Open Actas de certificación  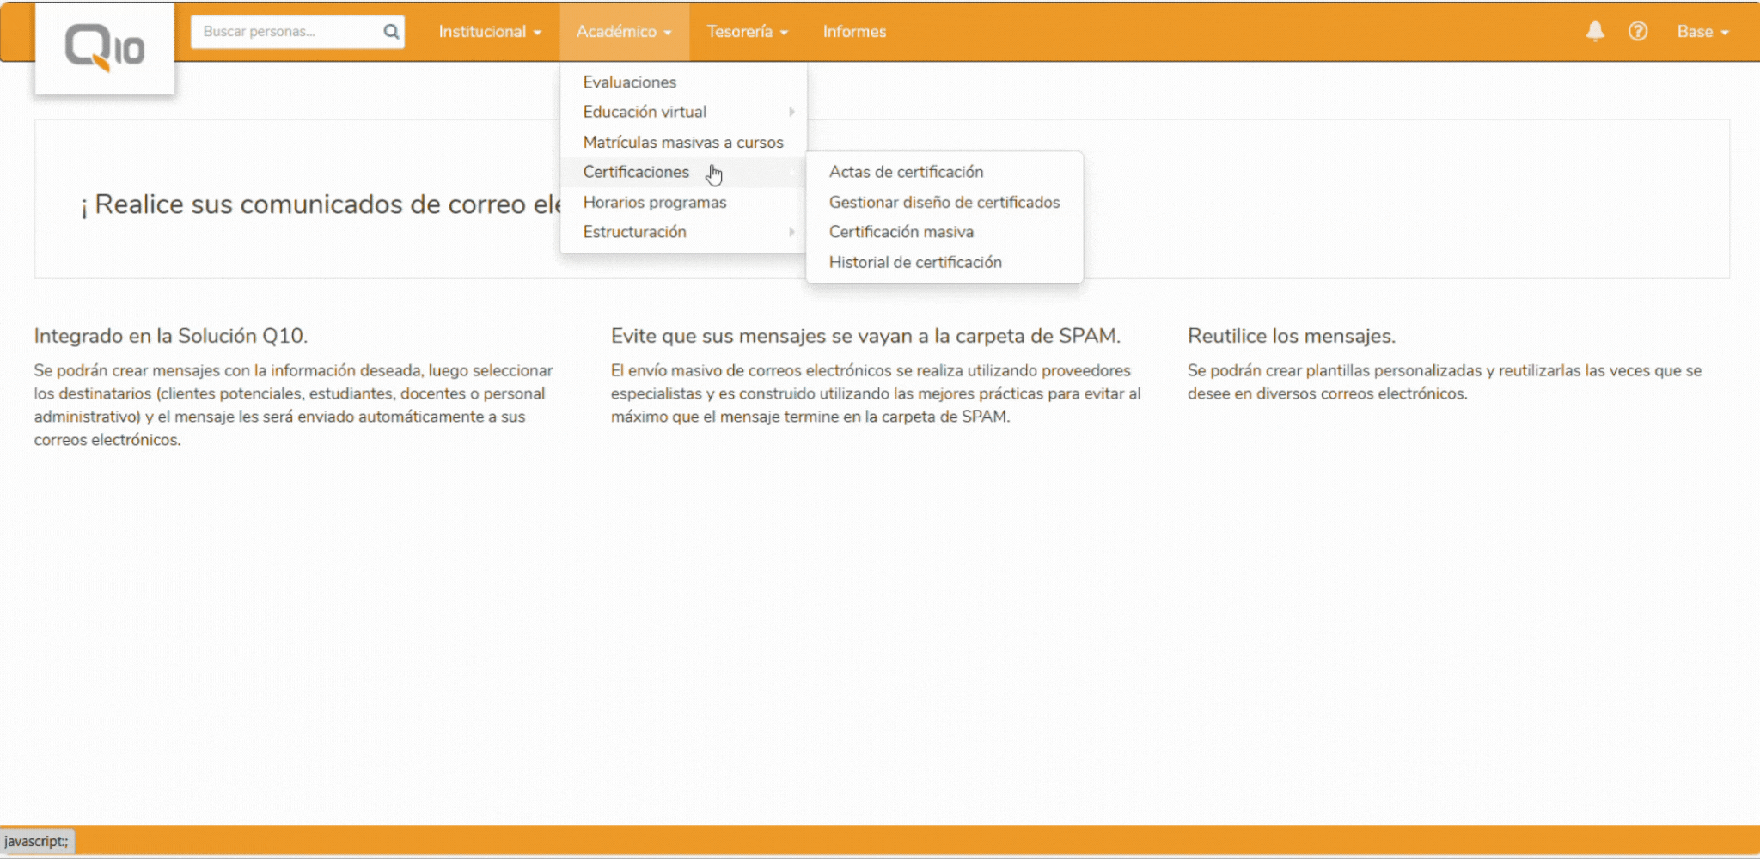click(x=906, y=172)
